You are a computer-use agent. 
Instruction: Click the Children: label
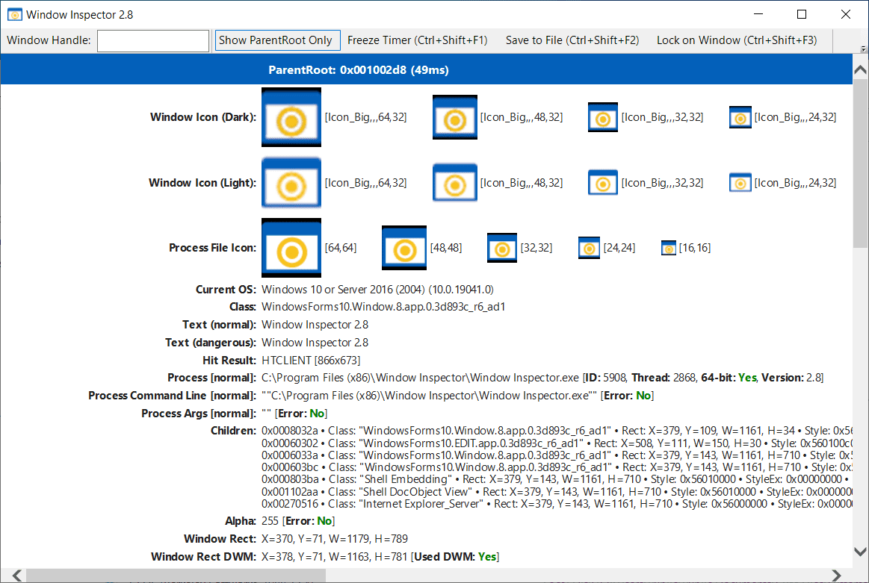pos(233,431)
